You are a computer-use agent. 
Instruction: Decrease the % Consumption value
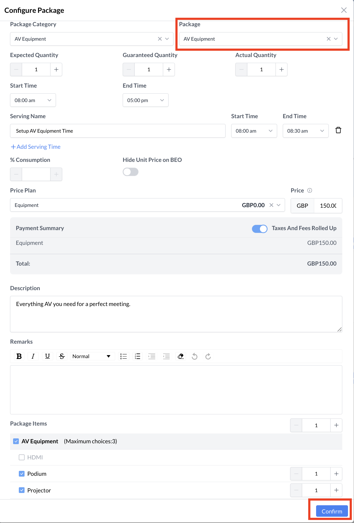[x=16, y=174]
